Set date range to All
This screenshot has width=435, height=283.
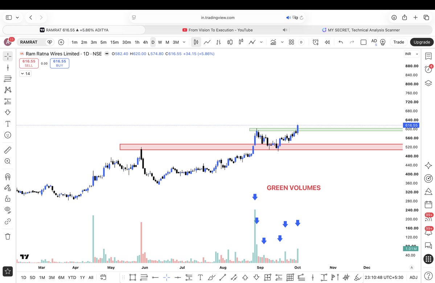(x=91, y=278)
